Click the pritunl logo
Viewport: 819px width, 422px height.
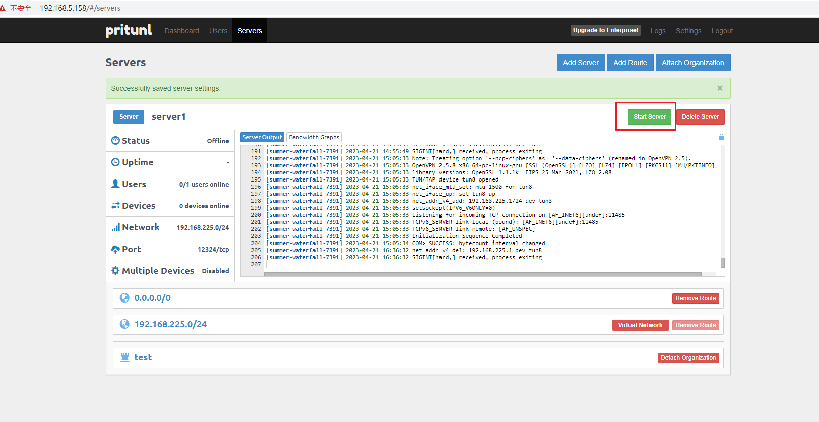(129, 30)
